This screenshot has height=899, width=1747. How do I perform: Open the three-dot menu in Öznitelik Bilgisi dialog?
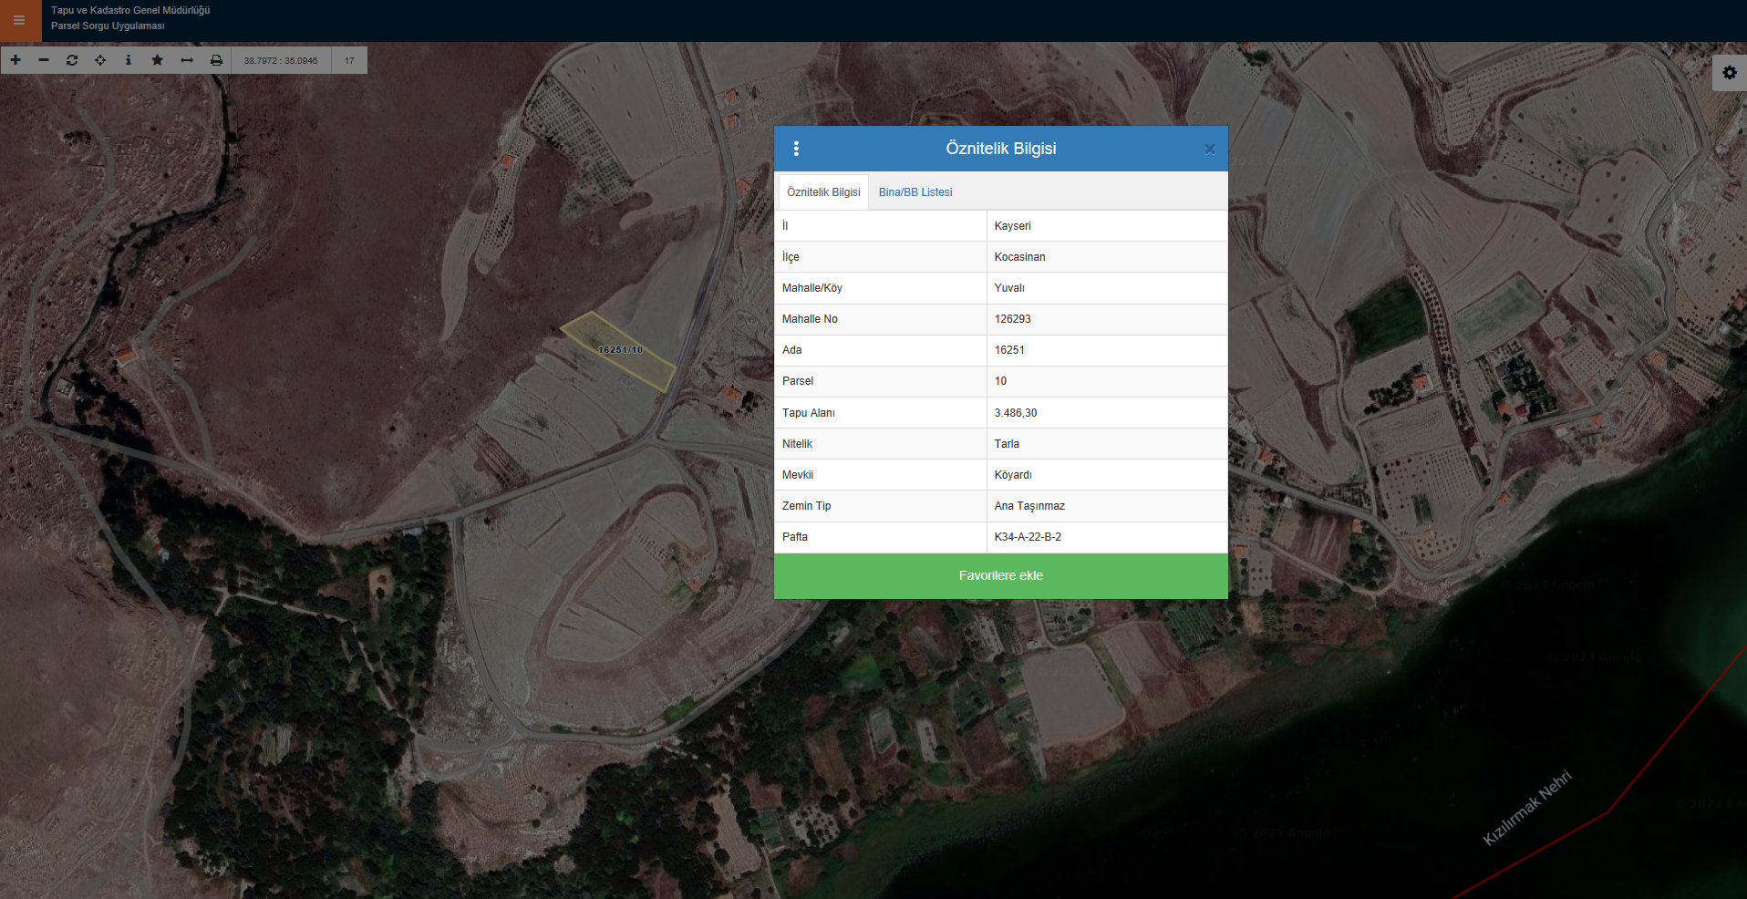click(796, 149)
